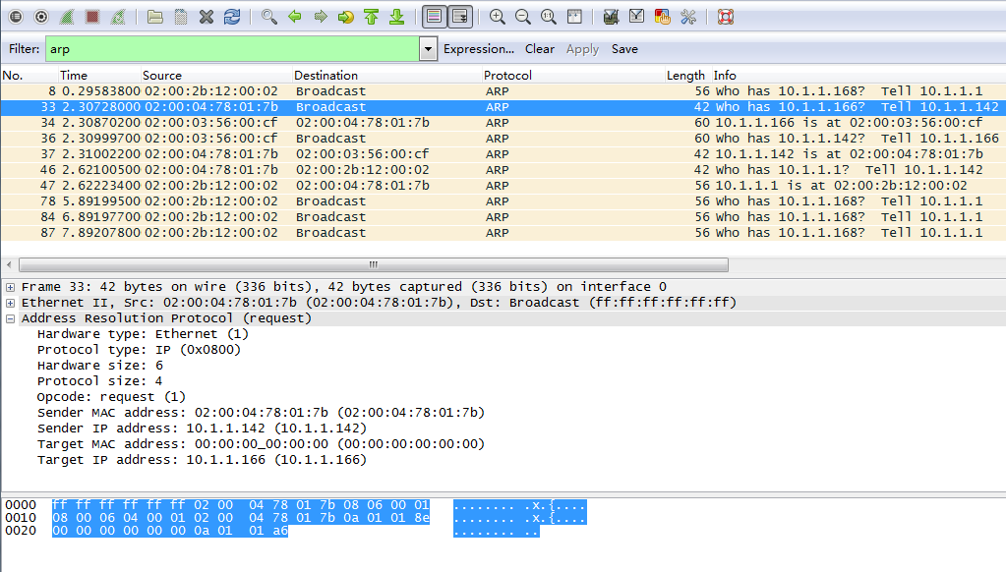Select Sender IP address 10.1.1.142 field
The width and height of the screenshot is (1006, 572).
202,429
